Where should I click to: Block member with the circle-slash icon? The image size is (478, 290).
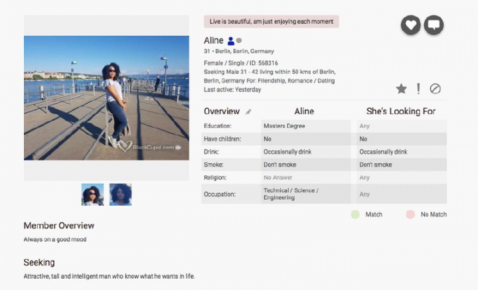(436, 88)
